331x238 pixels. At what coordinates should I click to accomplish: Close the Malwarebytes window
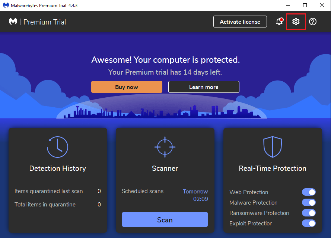tap(322, 5)
